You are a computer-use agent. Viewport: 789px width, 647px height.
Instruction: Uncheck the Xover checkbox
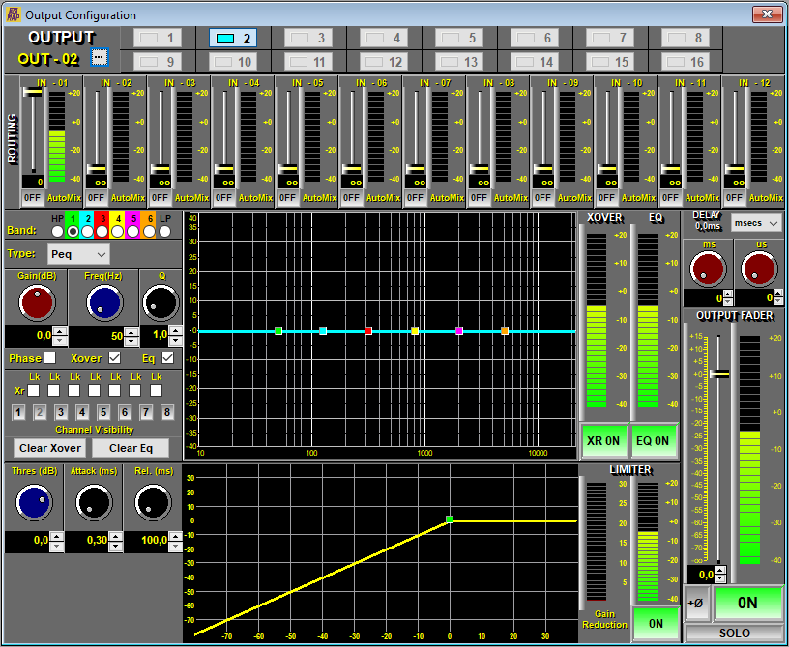[x=115, y=358]
